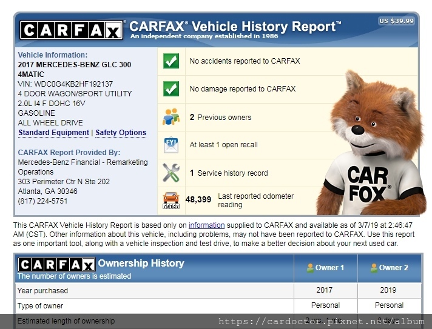Click the VIN WDC0G4KB2HF192137 text
The width and height of the screenshot is (432, 329).
pyautogui.click(x=66, y=84)
